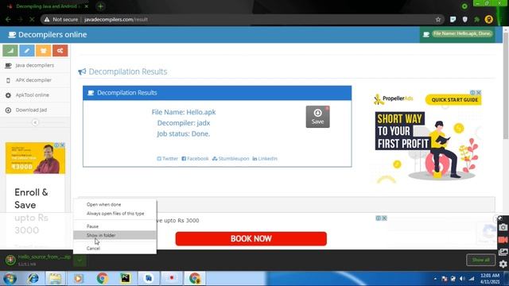
Task: Click the green chart icon button in sidebar
Action: pyautogui.click(x=10, y=51)
